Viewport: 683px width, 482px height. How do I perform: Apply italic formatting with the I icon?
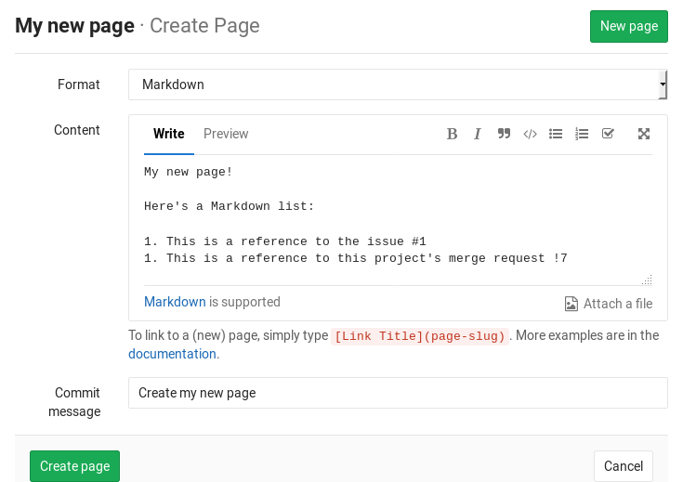click(478, 134)
